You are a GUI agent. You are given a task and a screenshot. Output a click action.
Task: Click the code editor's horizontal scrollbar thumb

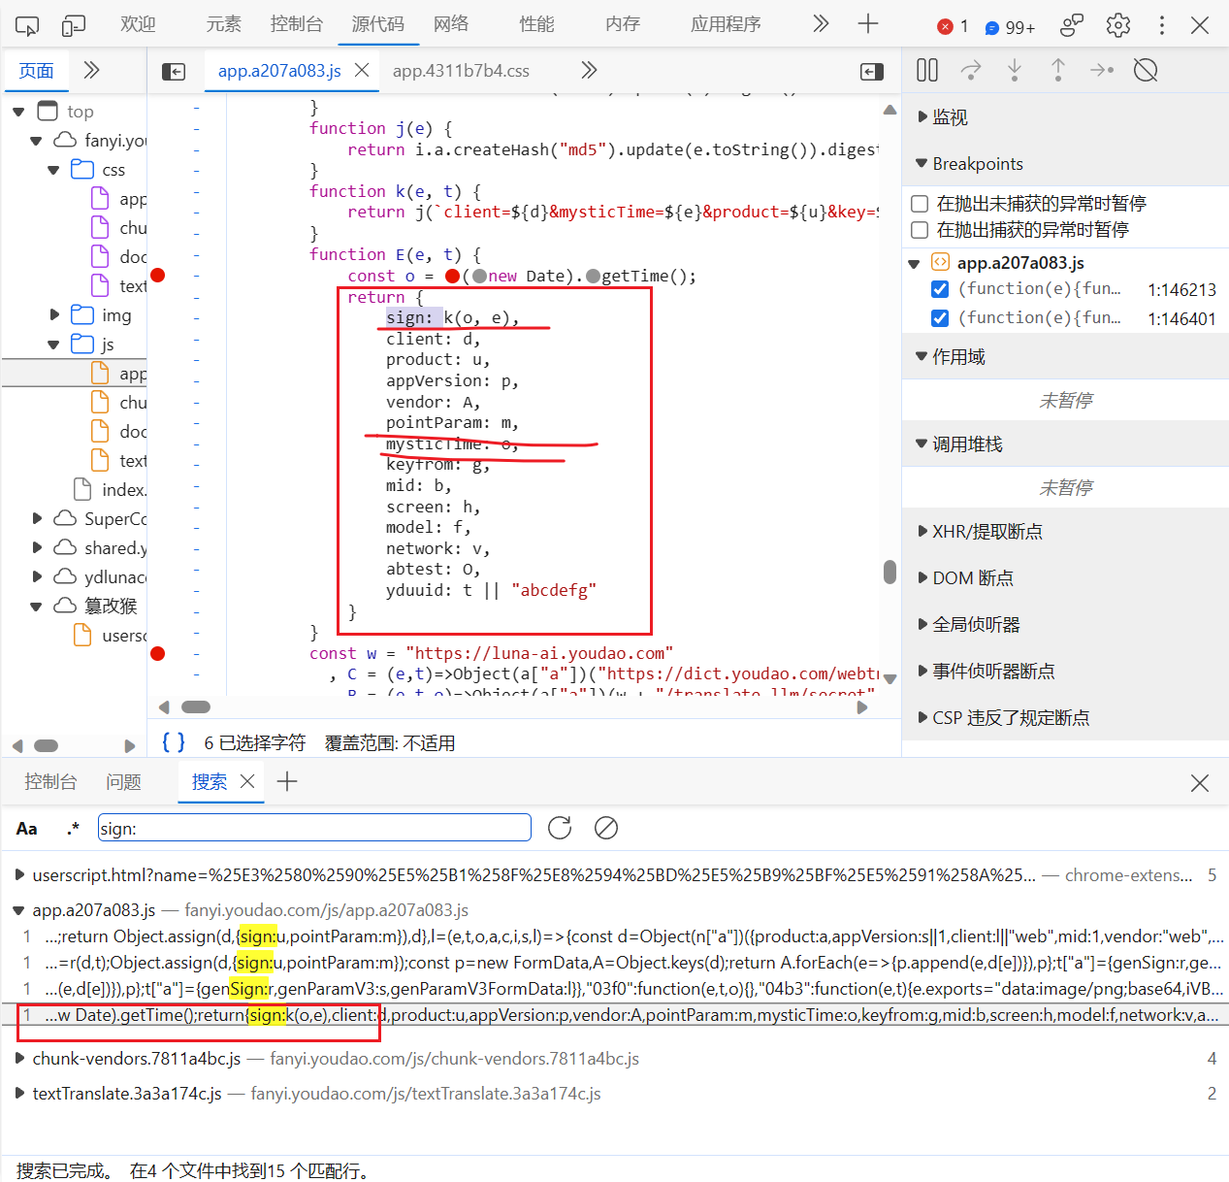pos(196,707)
